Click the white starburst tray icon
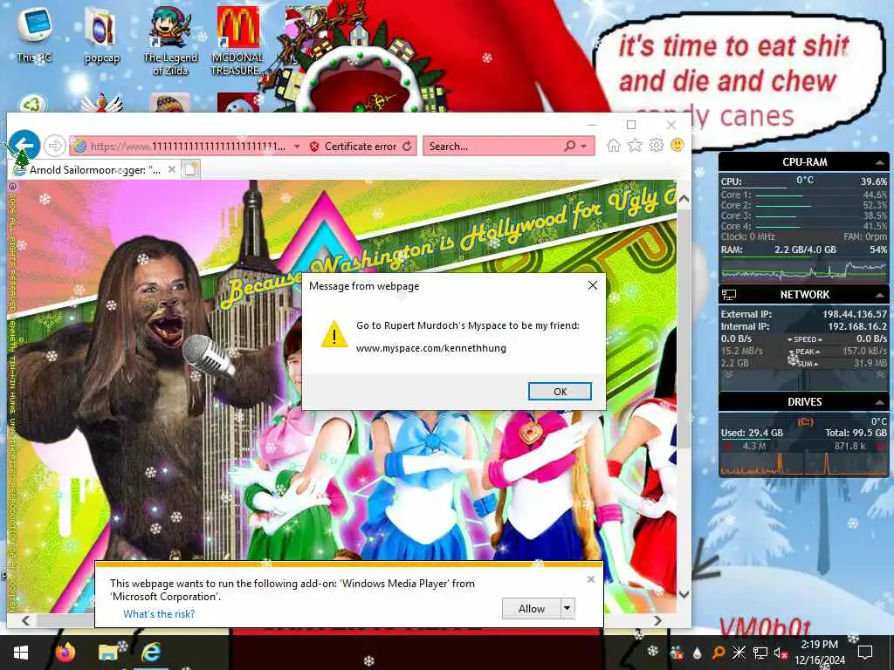This screenshot has width=894, height=670. click(x=739, y=653)
